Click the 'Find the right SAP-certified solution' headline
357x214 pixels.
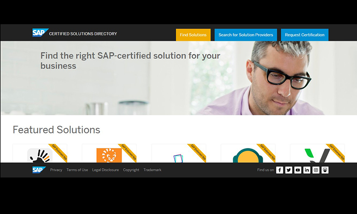(x=130, y=61)
